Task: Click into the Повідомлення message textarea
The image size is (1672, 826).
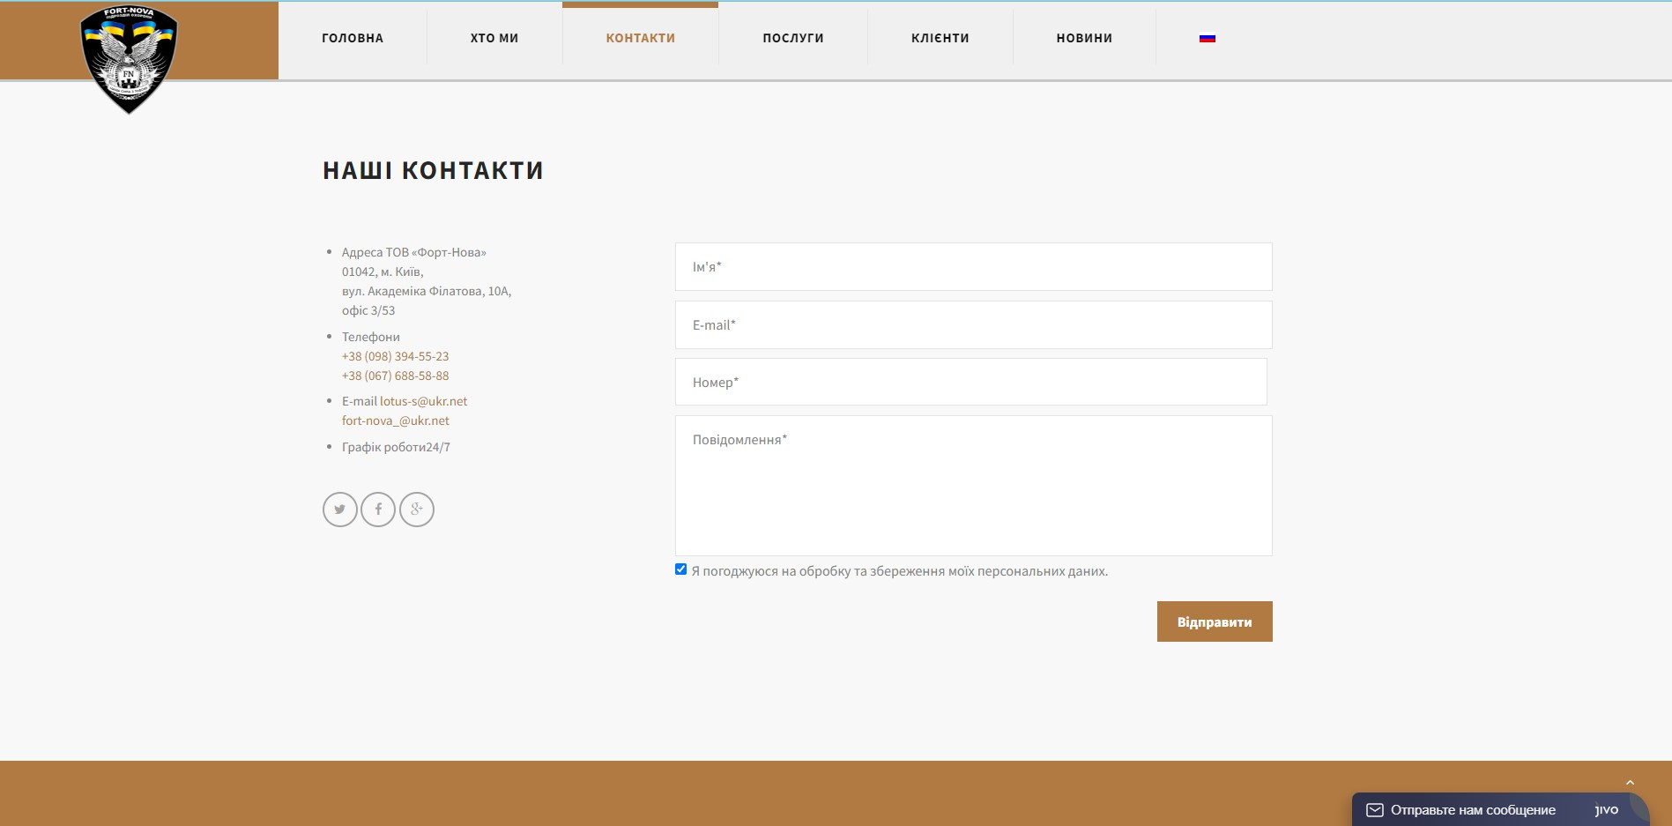Action: click(x=973, y=486)
